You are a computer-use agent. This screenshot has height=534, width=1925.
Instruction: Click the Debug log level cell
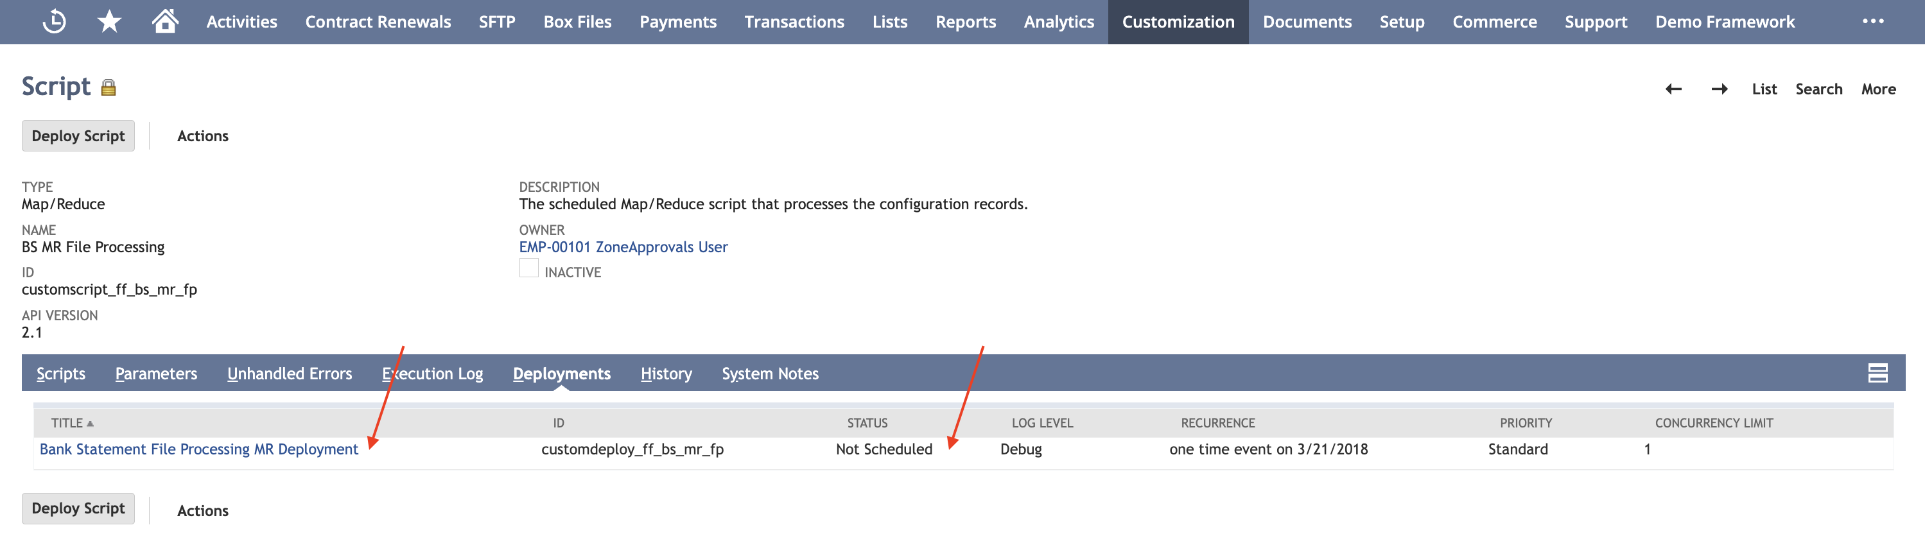click(1021, 450)
